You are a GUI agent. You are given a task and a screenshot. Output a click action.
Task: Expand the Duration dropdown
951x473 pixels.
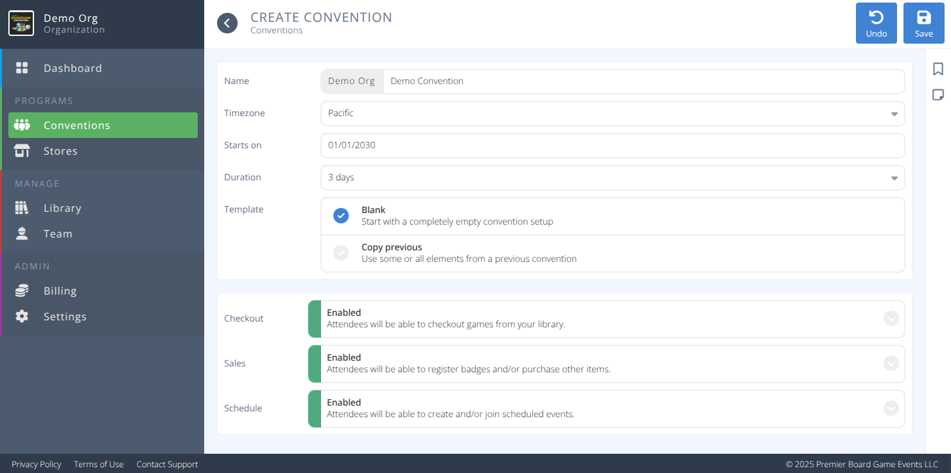coord(894,178)
